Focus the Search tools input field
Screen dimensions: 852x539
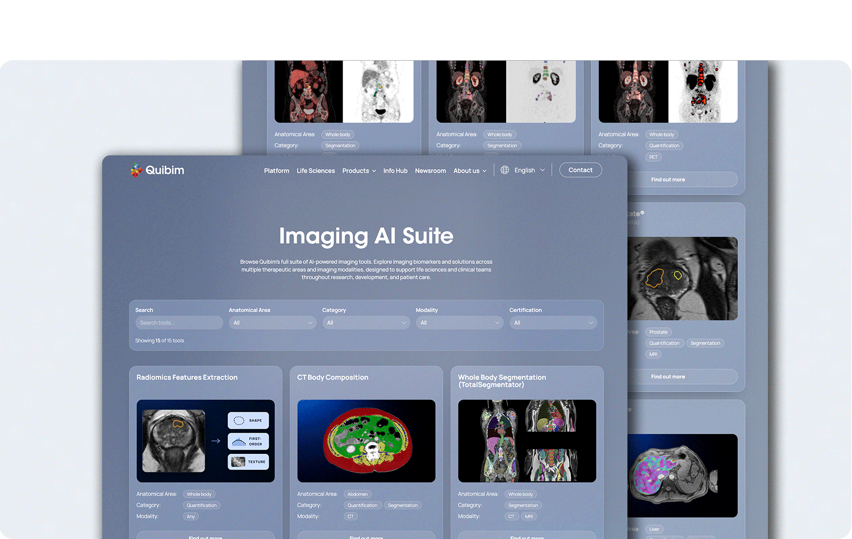coord(179,322)
